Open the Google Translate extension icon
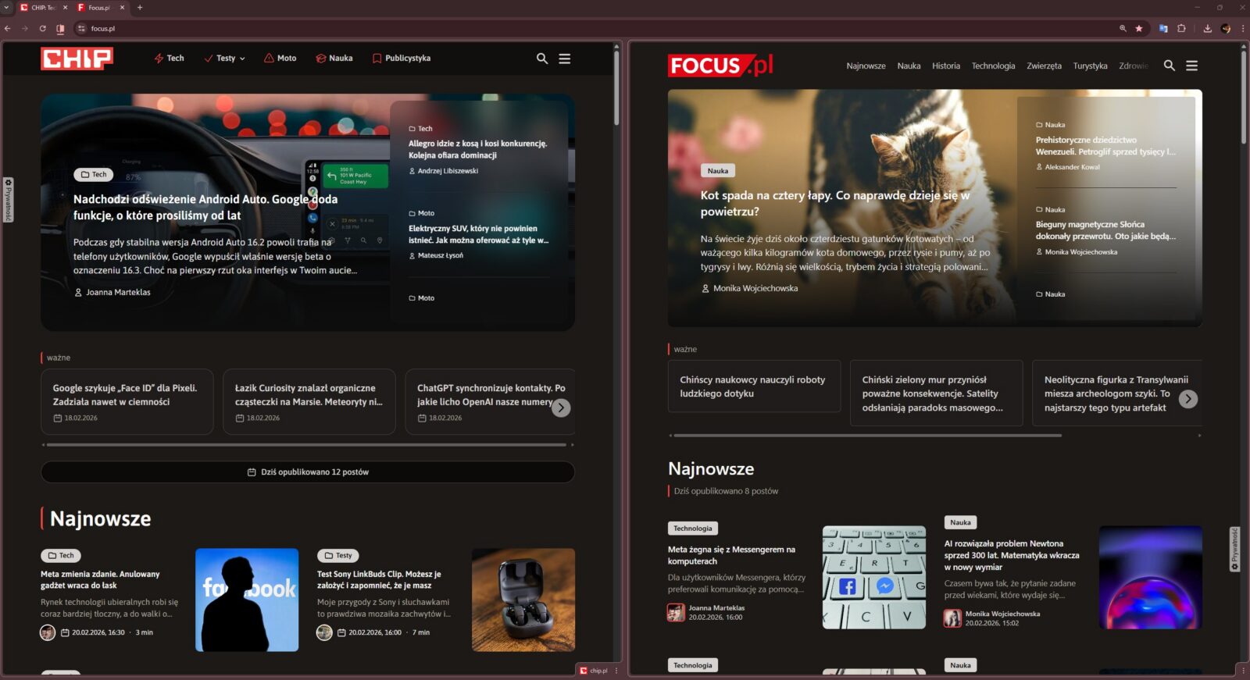 pos(1162,28)
